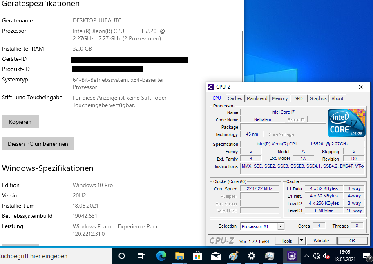Open the Paint app icon in taskbar
This screenshot has width=373, height=264.
click(233, 256)
